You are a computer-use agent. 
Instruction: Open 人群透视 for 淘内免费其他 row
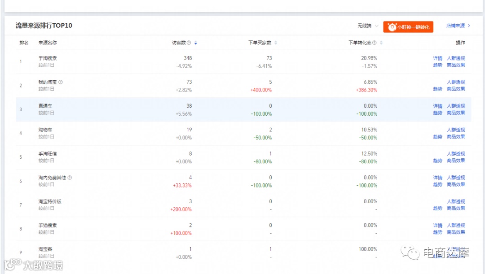[x=456, y=178]
